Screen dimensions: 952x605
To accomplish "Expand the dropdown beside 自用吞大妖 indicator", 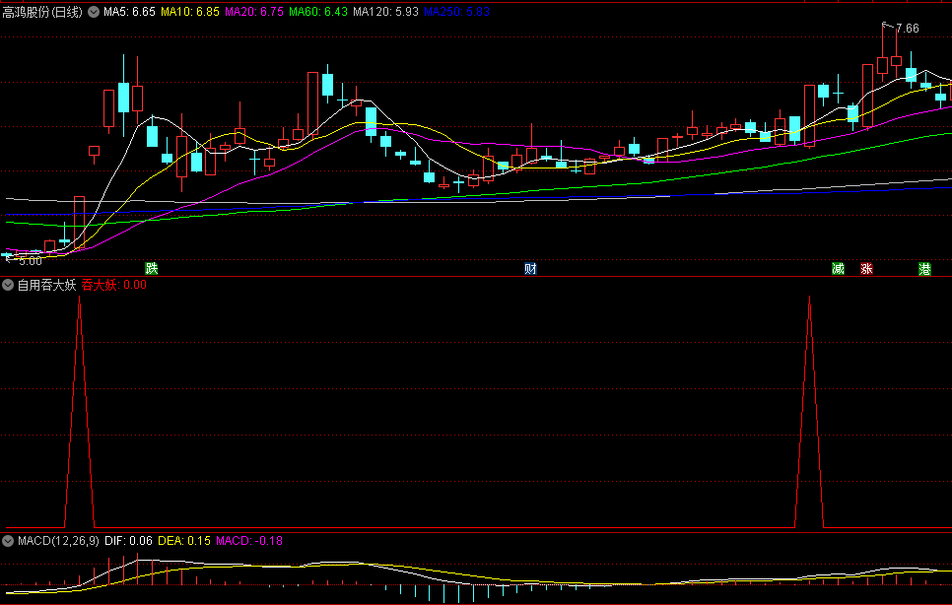I will pos(9,285).
